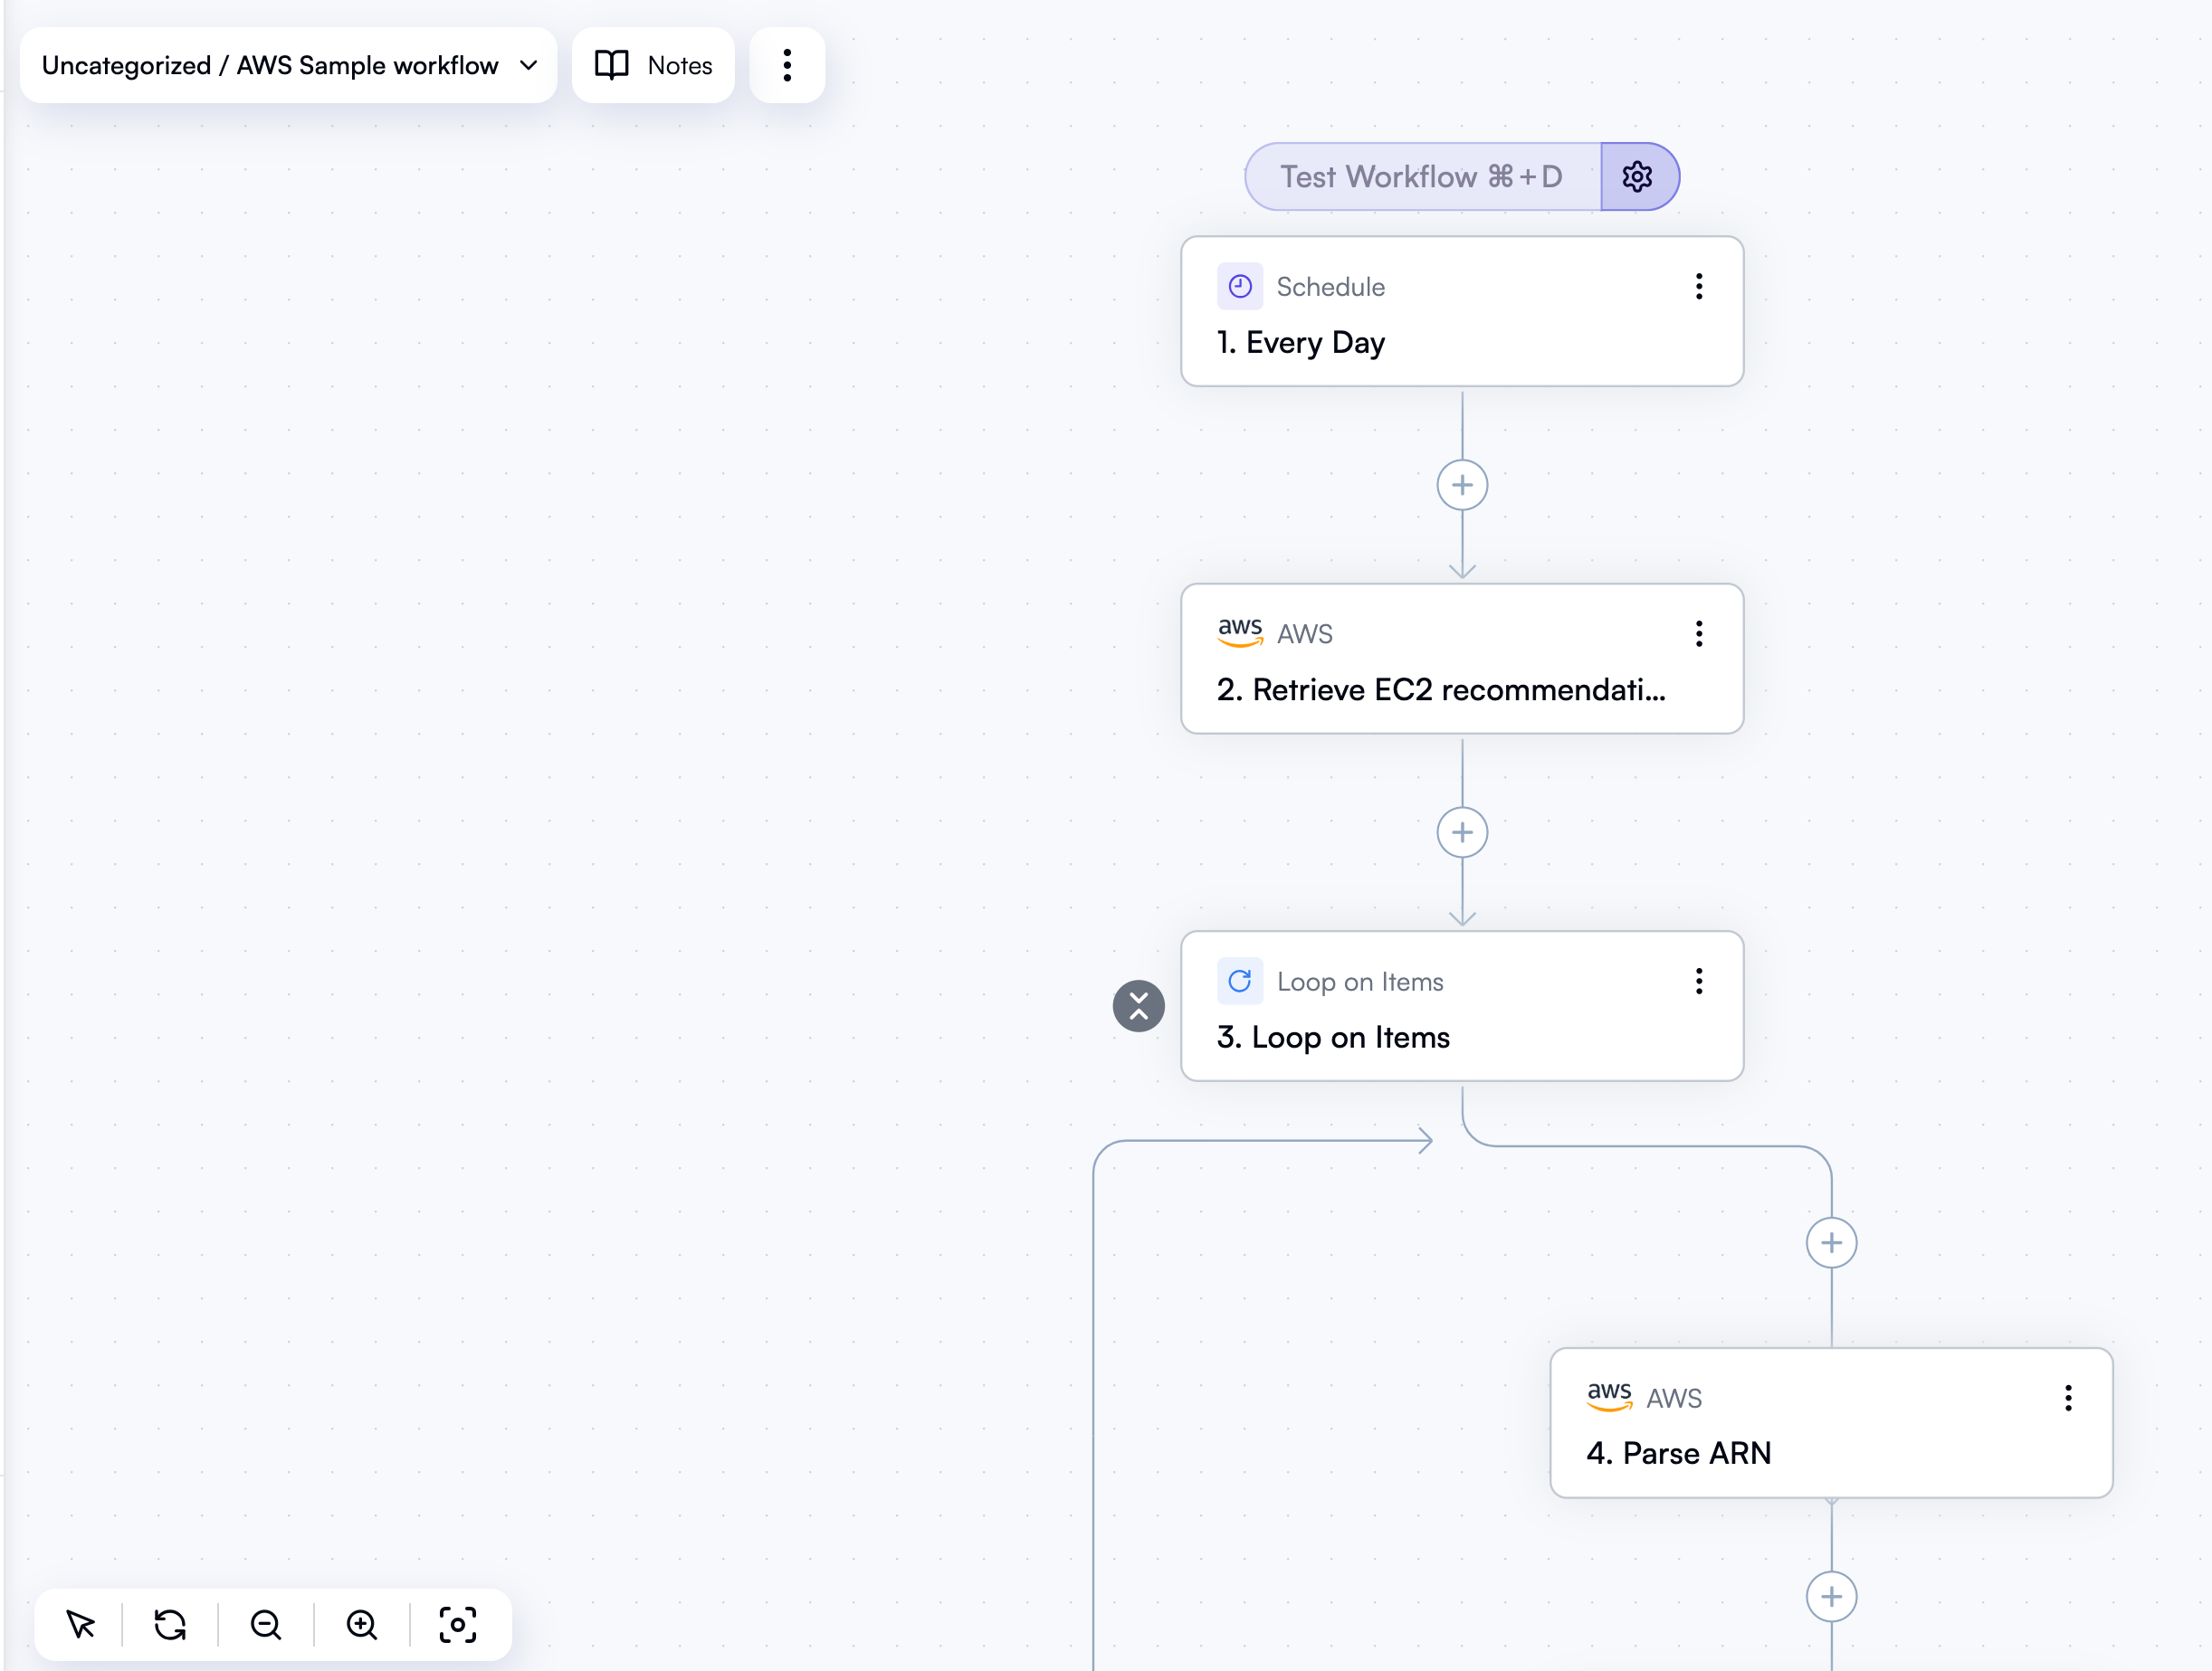This screenshot has height=1671, width=2212.
Task: Select the cursor tool in the canvas toolbar
Action: pos(81,1624)
